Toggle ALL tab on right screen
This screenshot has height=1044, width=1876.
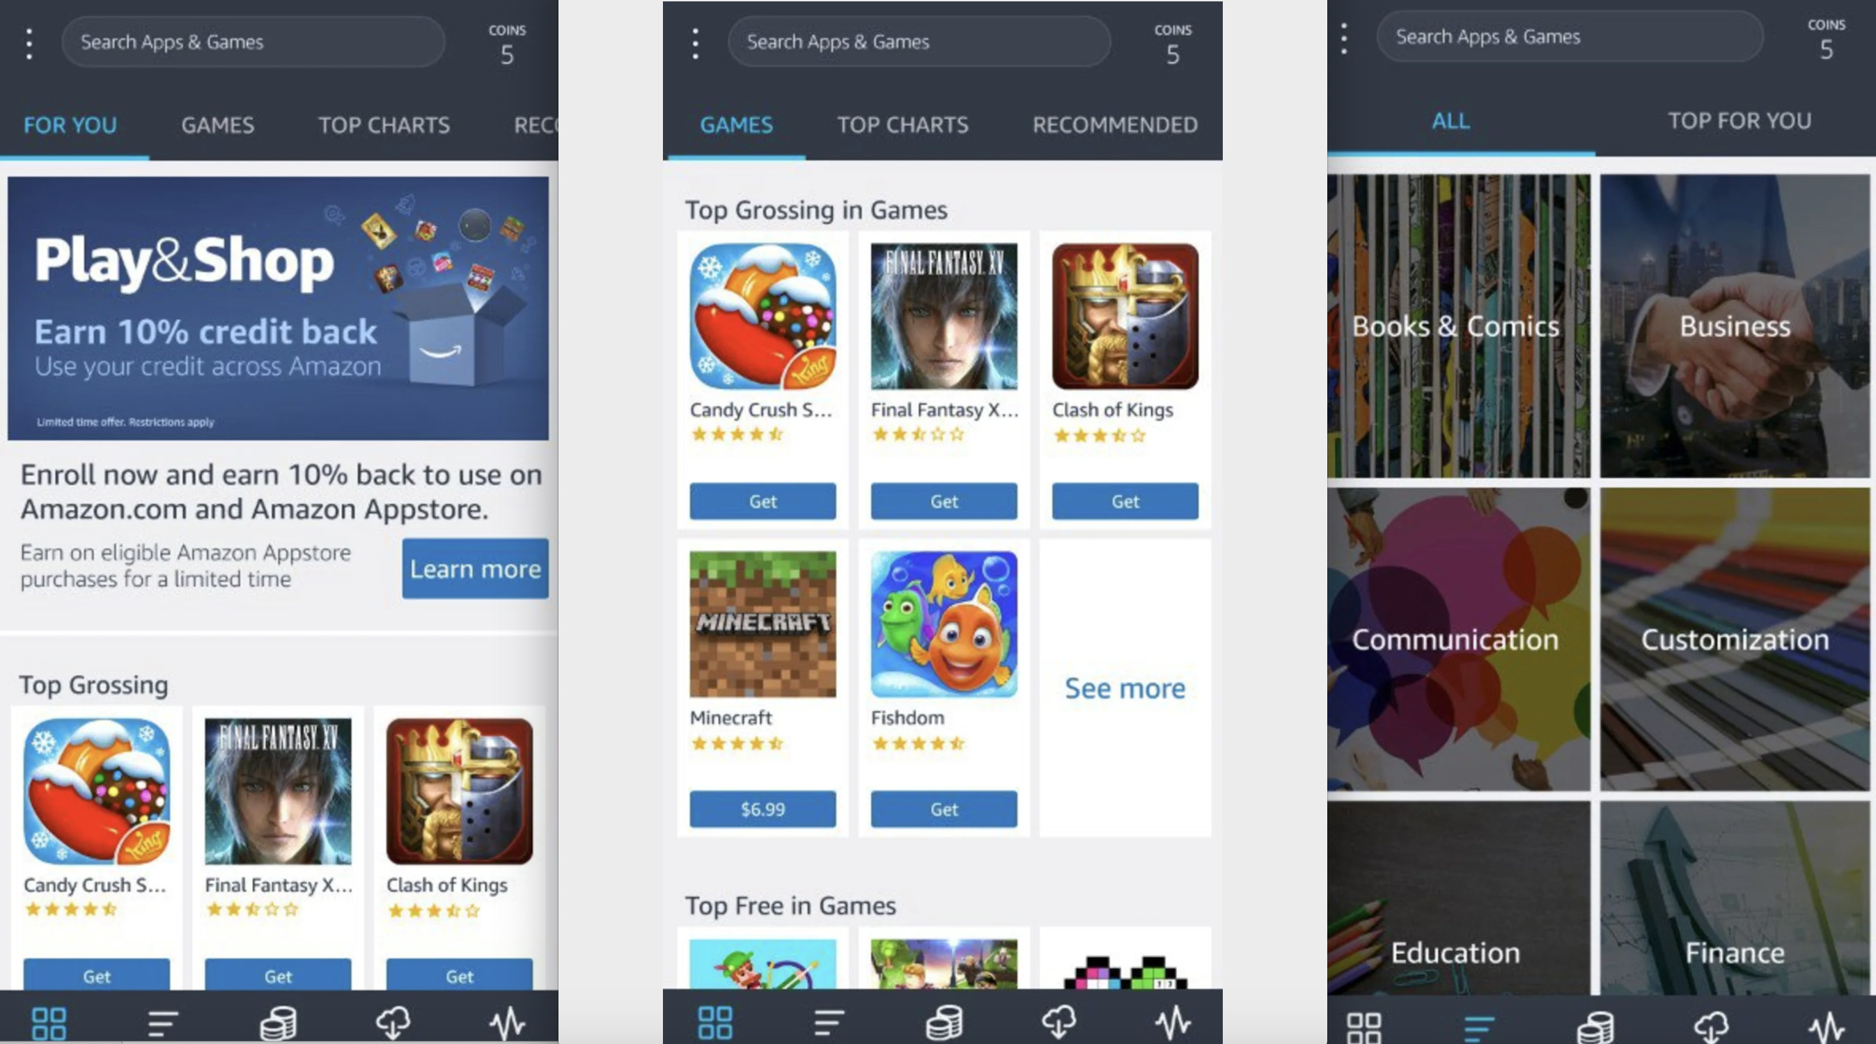click(x=1452, y=122)
